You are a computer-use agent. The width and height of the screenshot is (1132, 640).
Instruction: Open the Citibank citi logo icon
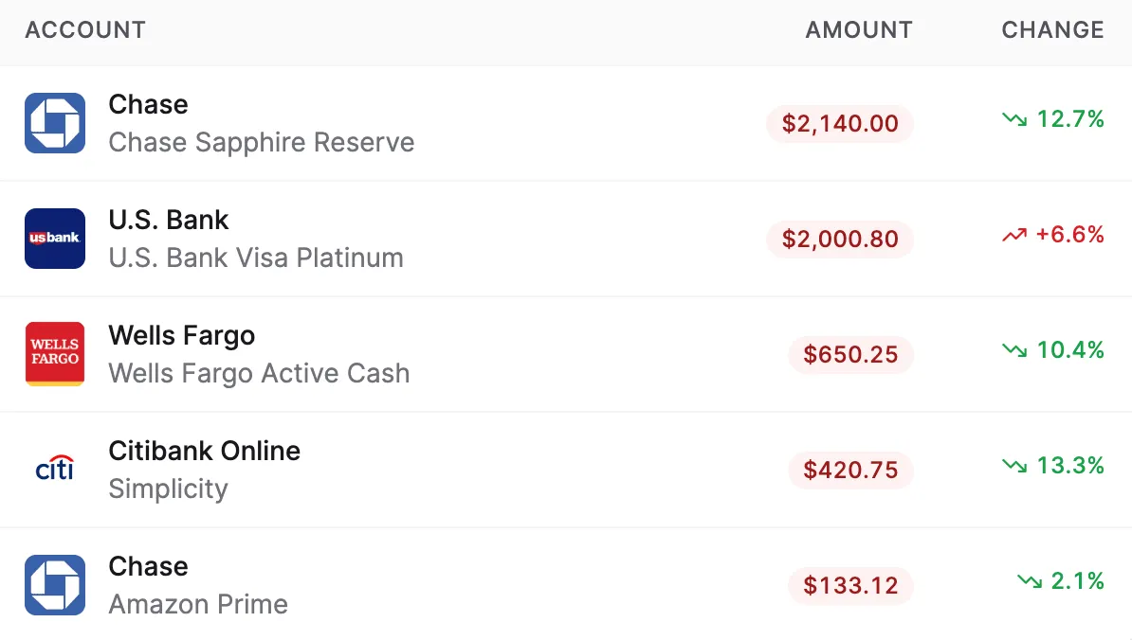point(54,469)
